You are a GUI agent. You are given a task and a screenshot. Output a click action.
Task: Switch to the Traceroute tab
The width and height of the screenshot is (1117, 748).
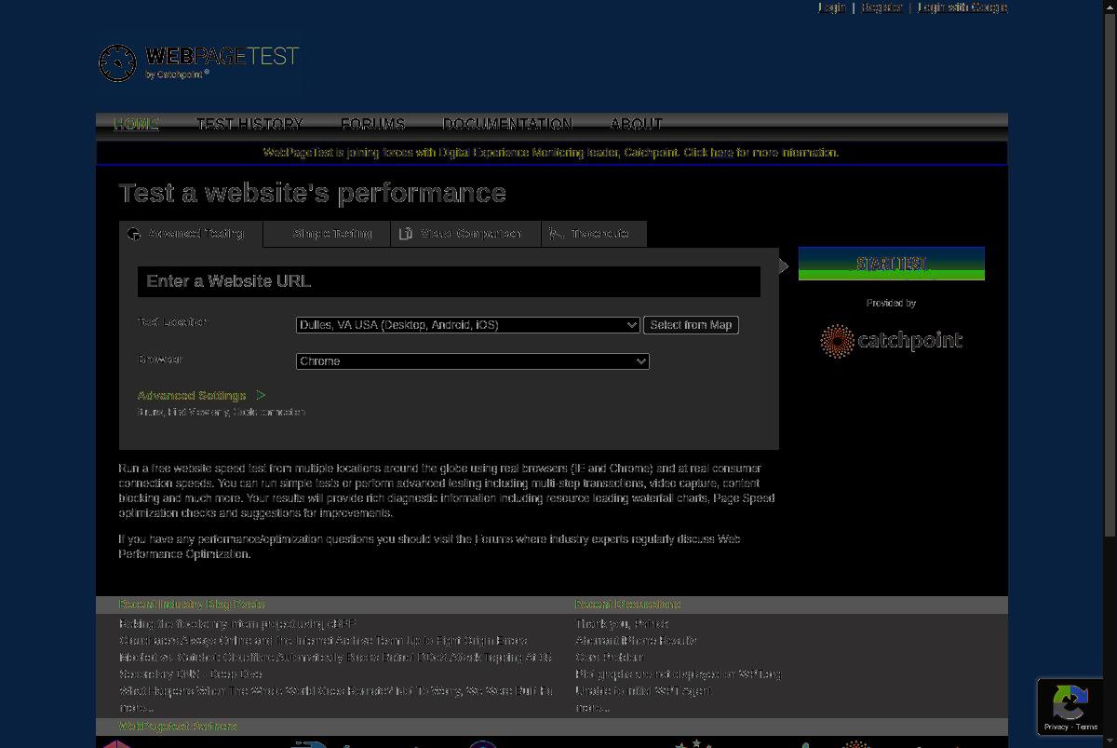pos(594,234)
